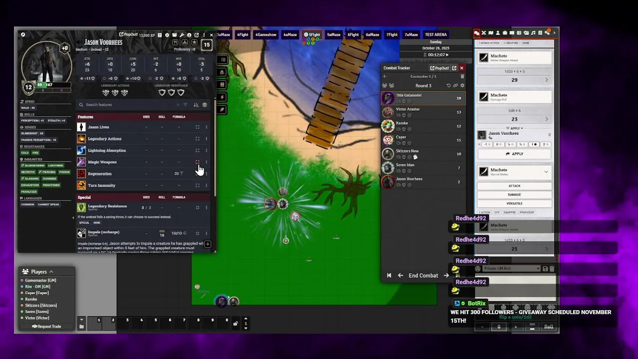Click the star icon near proficiency
Image resolution: width=638 pixels, height=359 pixels.
pos(194,42)
